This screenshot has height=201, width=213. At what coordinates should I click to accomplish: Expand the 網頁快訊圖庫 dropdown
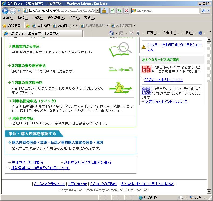point(107,25)
